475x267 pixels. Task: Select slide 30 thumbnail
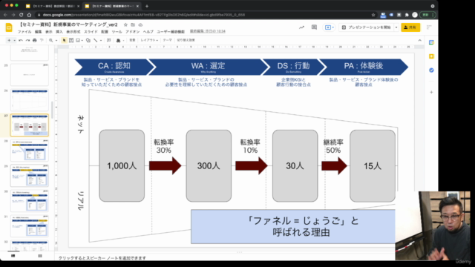30,201
